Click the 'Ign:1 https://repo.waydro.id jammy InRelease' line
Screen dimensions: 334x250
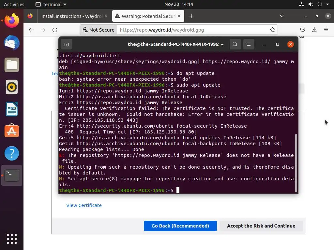(124, 91)
